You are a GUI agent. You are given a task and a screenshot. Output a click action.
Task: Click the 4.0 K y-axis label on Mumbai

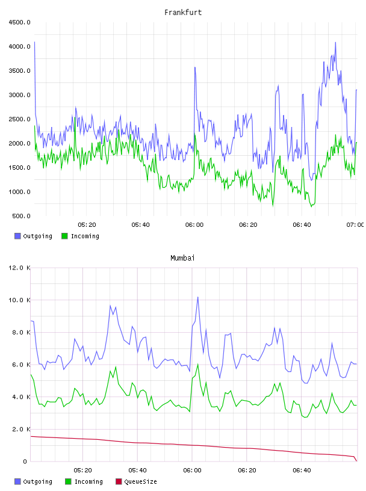[x=21, y=397]
